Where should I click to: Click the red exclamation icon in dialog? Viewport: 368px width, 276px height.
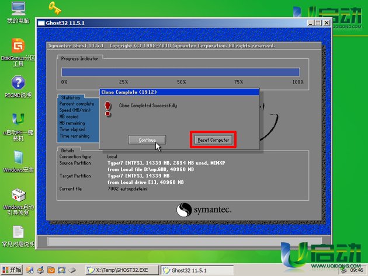point(108,109)
